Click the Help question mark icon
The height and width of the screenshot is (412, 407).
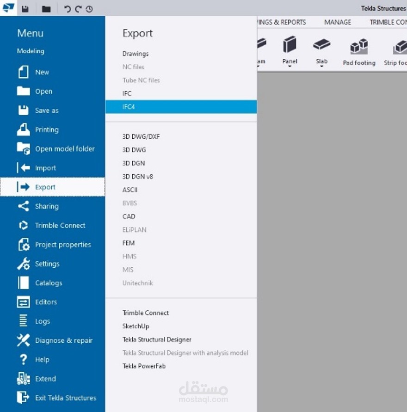pyautogui.click(x=23, y=359)
